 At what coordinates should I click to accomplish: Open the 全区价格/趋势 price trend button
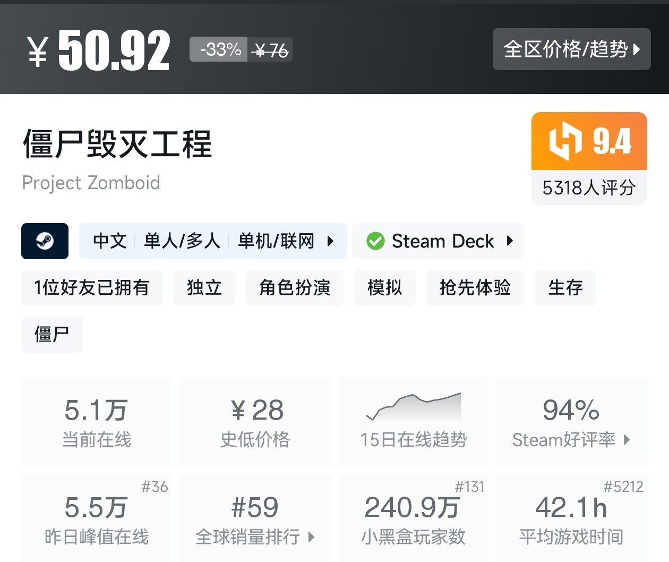[x=571, y=49]
